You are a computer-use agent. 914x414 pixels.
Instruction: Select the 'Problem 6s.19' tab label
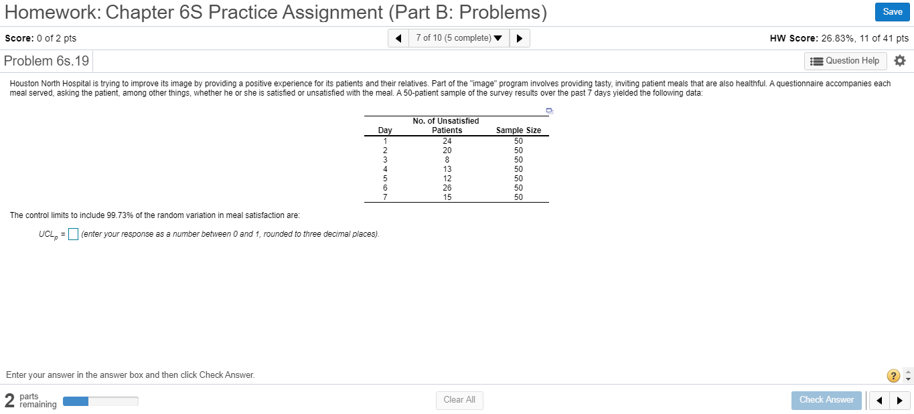point(46,60)
